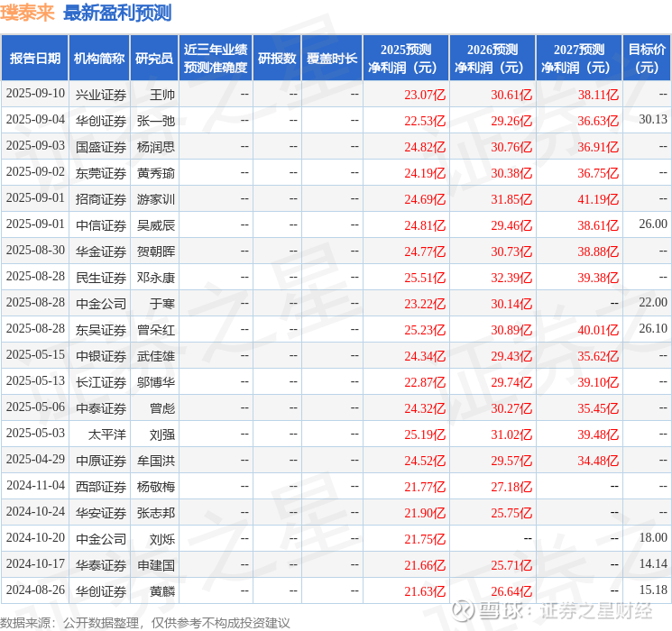Image resolution: width=672 pixels, height=631 pixels.
Task: Click target price 26.00
Action: (653, 224)
